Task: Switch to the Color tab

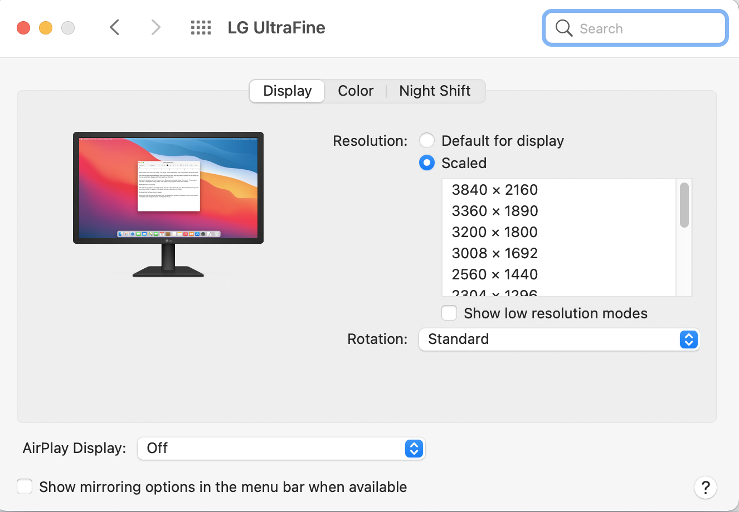Action: [x=356, y=91]
